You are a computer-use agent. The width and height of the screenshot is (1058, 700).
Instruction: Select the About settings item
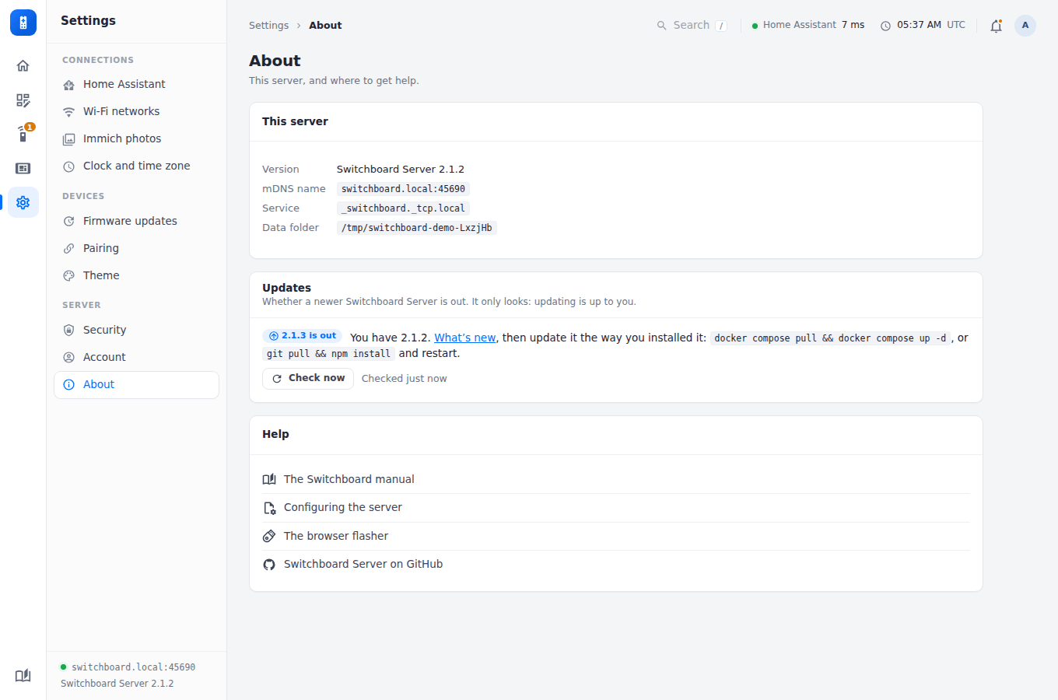tap(136, 385)
